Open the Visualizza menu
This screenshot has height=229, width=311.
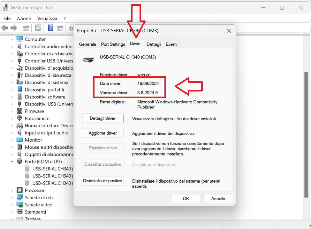tap(47, 19)
